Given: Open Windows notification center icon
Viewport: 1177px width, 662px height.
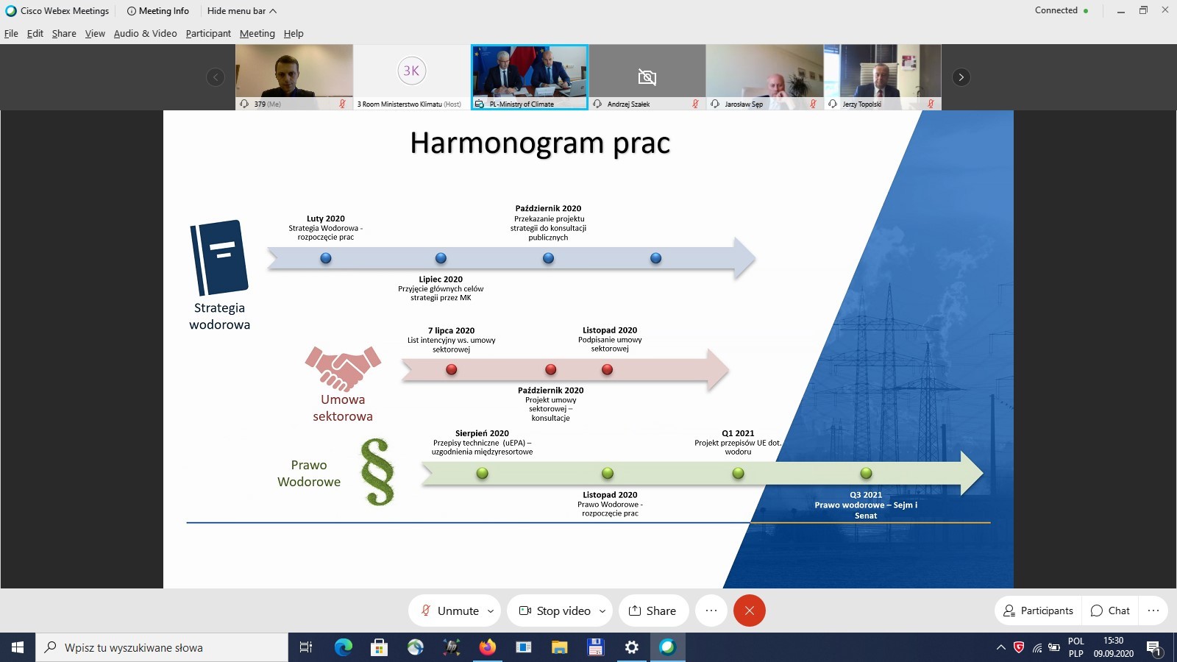Looking at the screenshot, I should click(x=1153, y=648).
